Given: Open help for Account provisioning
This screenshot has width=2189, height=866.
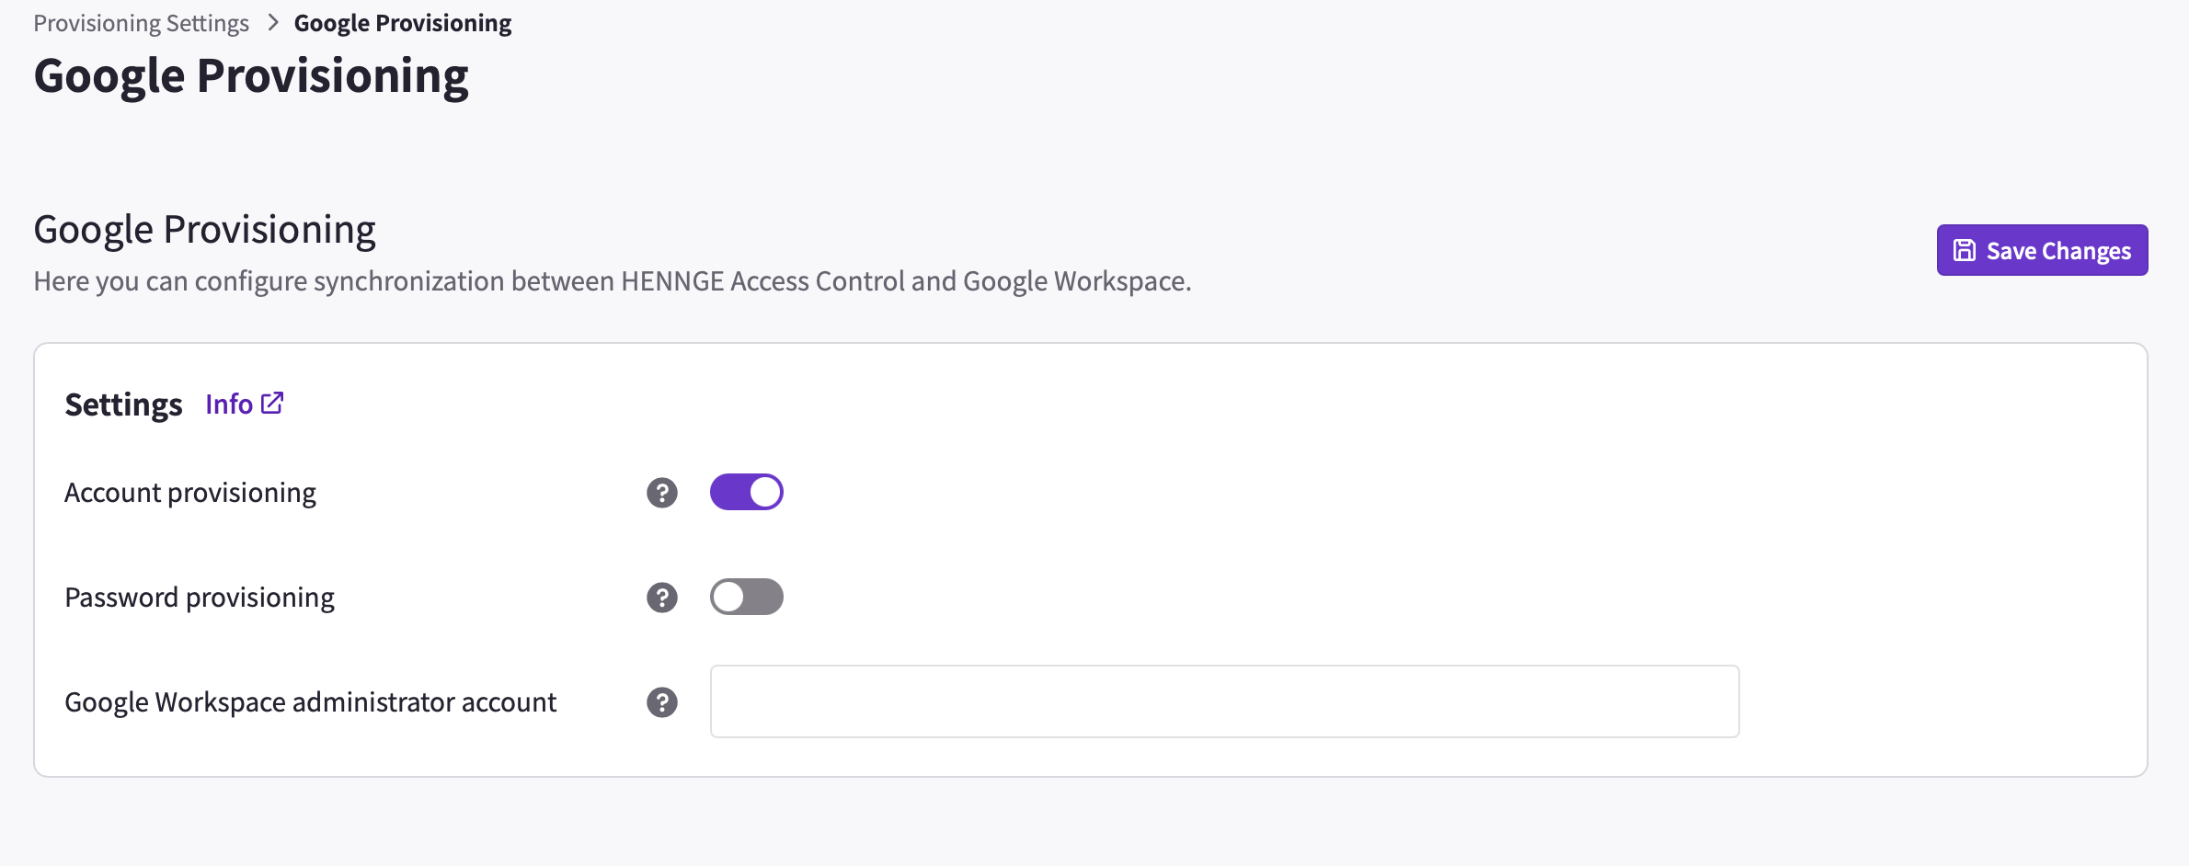Looking at the screenshot, I should pyautogui.click(x=662, y=493).
